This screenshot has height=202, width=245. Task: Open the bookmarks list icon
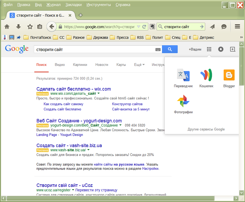point(40,27)
